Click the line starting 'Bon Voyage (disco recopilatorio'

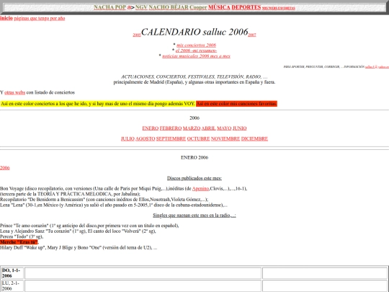124,189
